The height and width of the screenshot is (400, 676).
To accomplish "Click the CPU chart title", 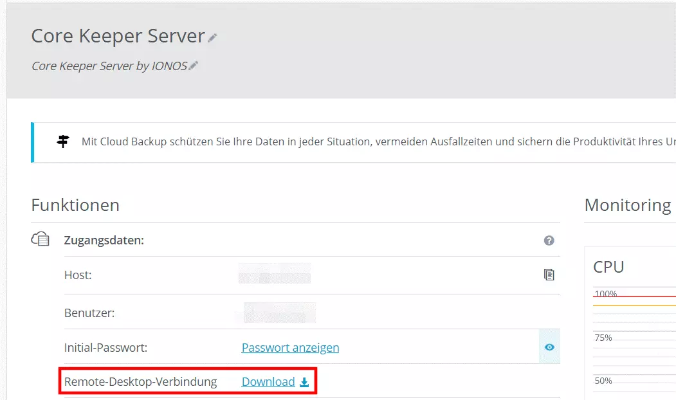I will click(608, 268).
